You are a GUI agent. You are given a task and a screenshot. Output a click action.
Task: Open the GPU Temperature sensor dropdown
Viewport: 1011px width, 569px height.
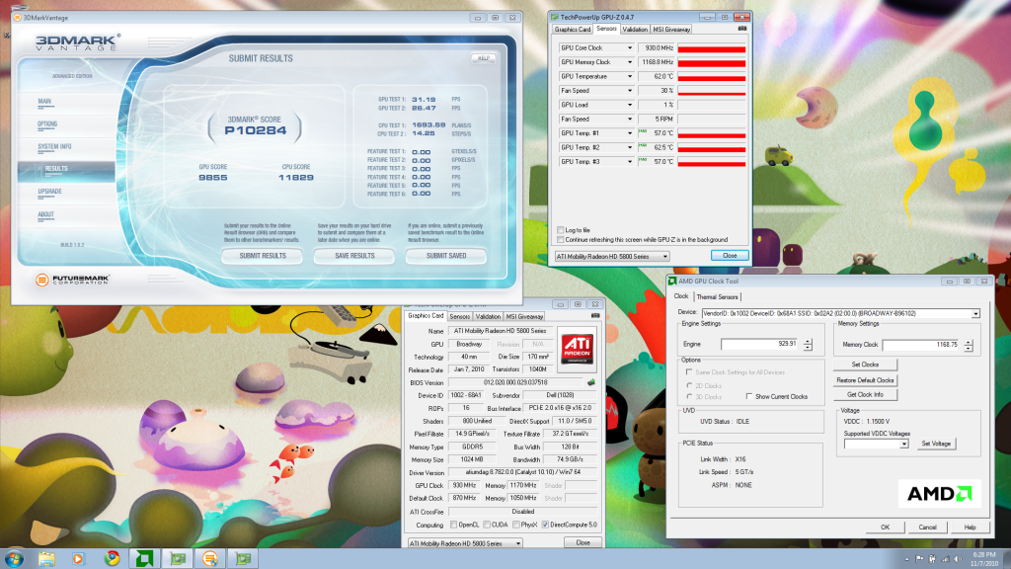click(630, 76)
